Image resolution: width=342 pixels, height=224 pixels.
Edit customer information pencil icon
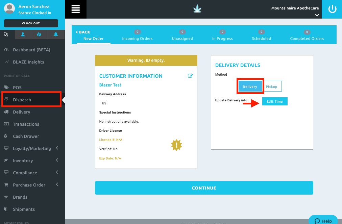coord(190,76)
